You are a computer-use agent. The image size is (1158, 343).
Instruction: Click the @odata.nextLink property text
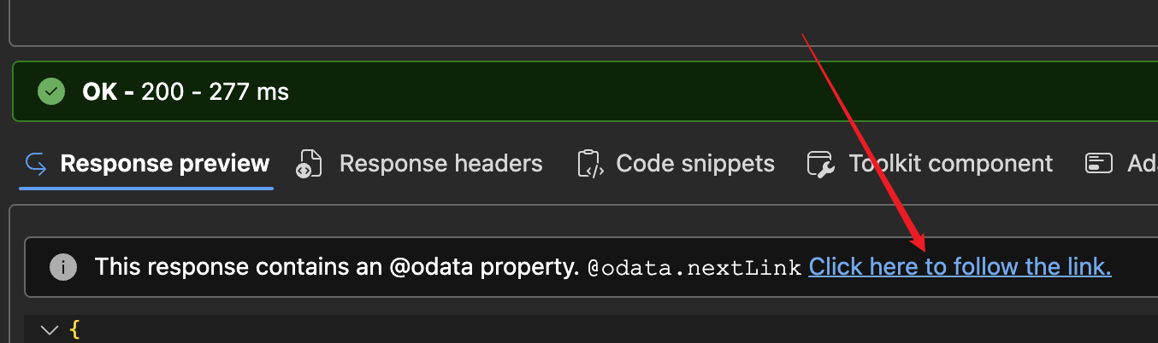point(694,269)
